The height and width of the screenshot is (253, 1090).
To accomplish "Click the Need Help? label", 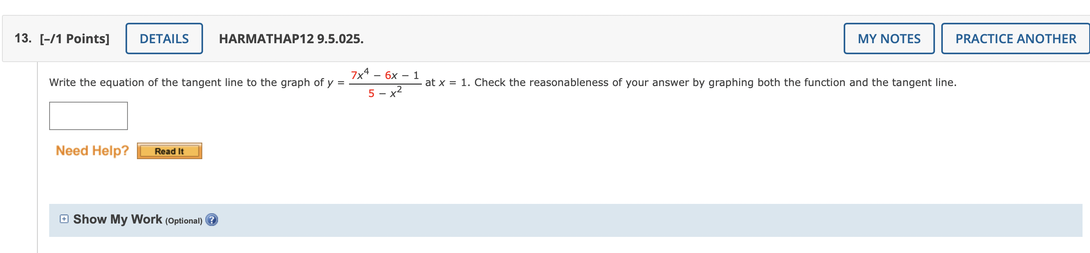I will 92,151.
